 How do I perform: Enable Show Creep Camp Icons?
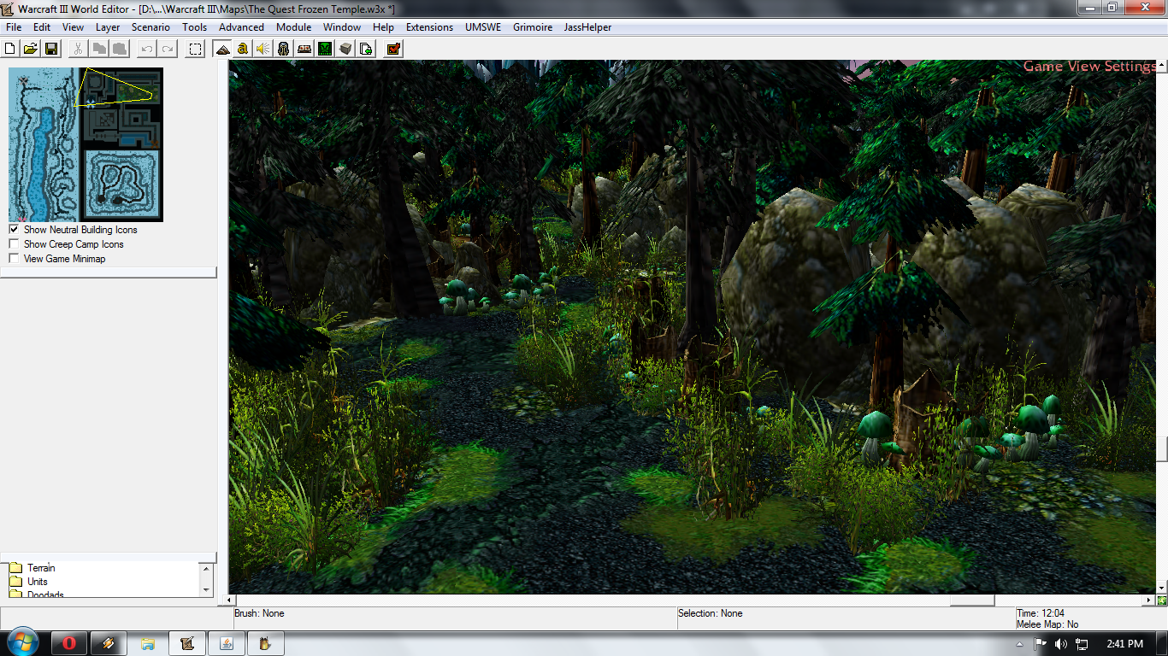[14, 244]
